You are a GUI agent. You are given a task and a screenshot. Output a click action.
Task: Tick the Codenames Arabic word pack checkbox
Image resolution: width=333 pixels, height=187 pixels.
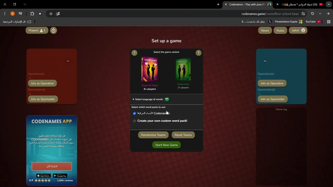click(x=135, y=113)
